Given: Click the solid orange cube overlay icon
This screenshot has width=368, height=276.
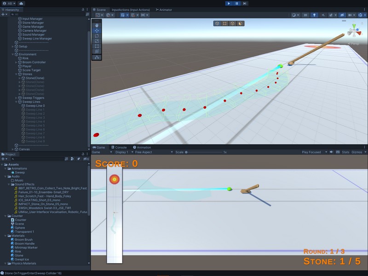Looking at the screenshot, I should pyautogui.click(x=240, y=23).
